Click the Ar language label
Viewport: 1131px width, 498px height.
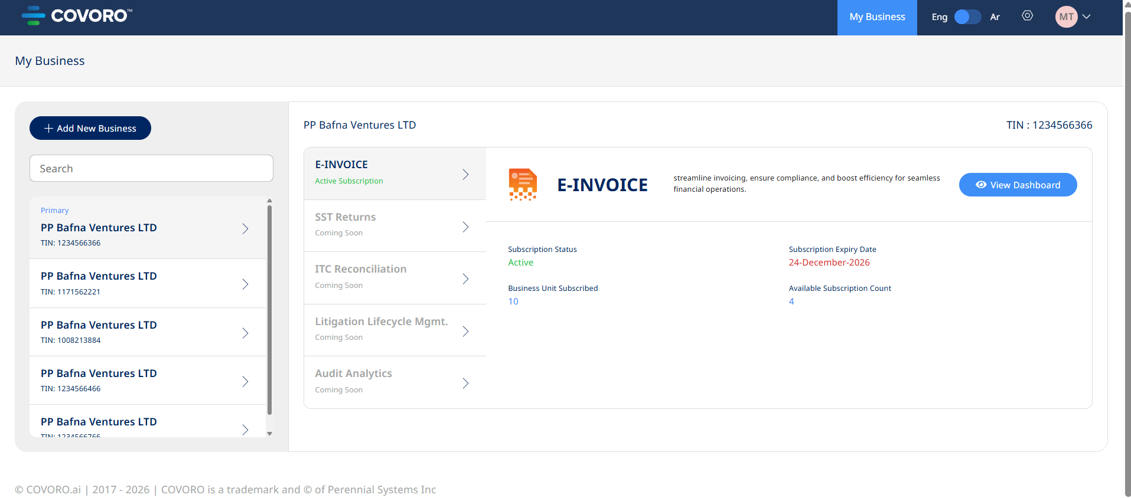[995, 17]
